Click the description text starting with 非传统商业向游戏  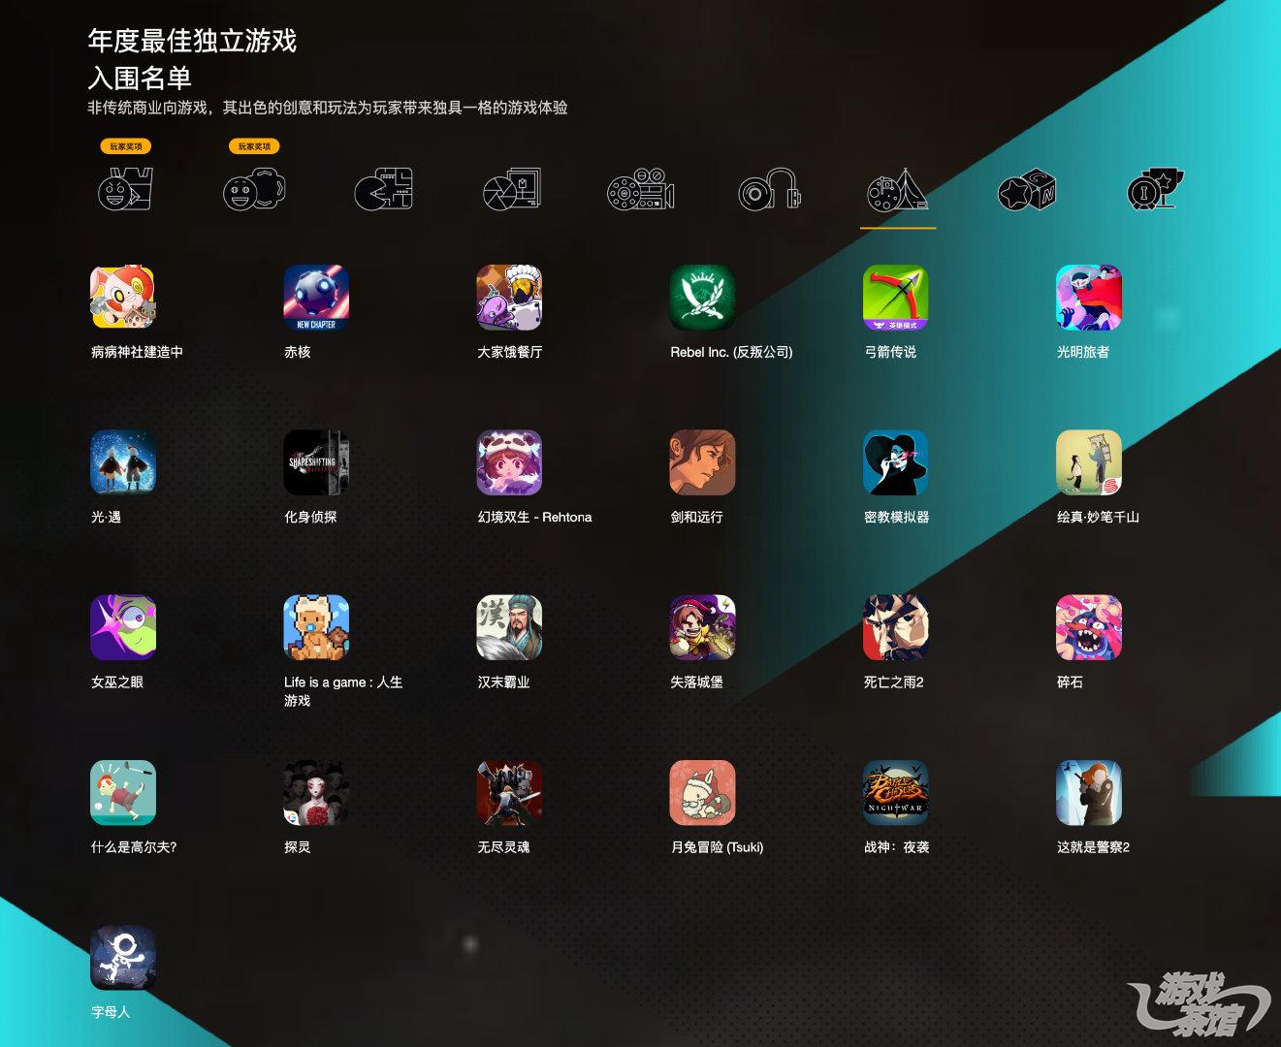click(x=328, y=108)
